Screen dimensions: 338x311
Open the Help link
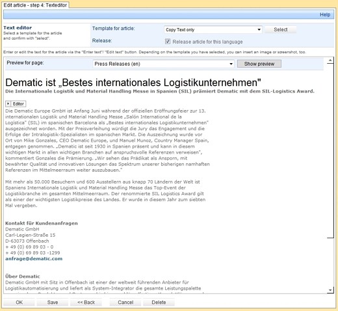(325, 15)
